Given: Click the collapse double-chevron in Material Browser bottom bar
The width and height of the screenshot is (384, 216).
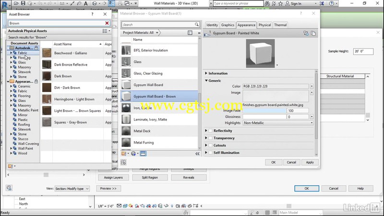Looking at the screenshot, I should 197,154.
